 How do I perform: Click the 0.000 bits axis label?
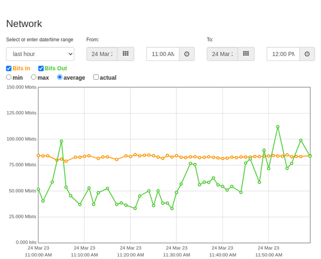pos(26,242)
